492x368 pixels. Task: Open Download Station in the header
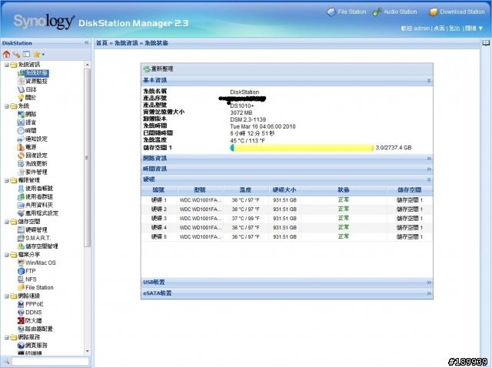point(457,12)
